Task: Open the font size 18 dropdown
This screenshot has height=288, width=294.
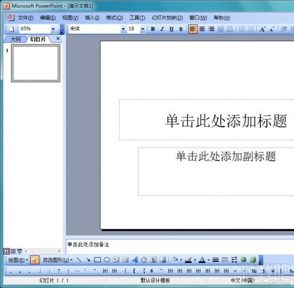Action: coord(143,29)
